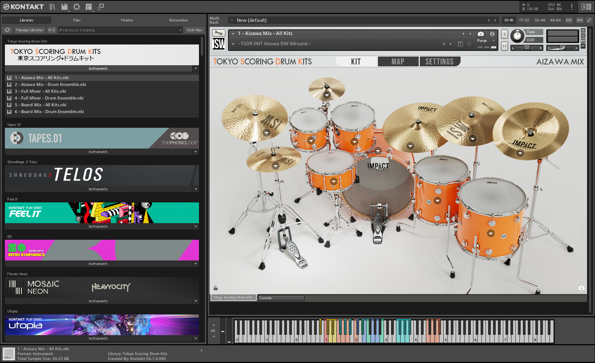
Task: Show rack page 49-64
Action: [555, 20]
